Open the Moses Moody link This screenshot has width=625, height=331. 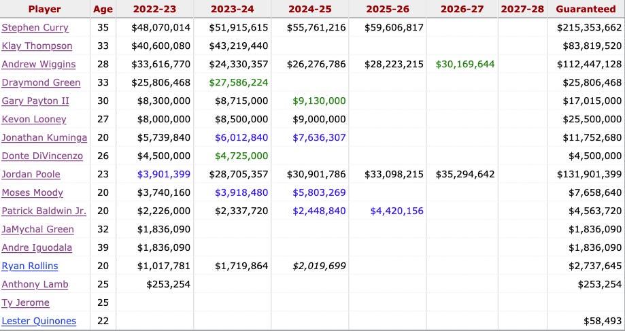[32, 192]
